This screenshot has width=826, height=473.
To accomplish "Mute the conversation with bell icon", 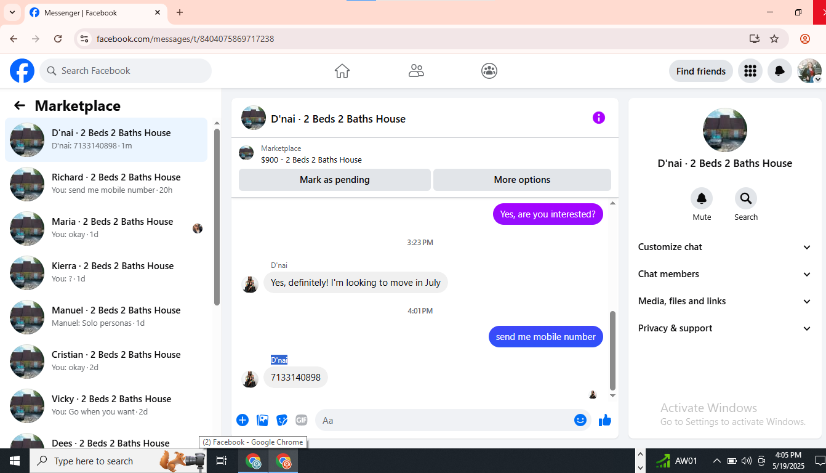I will (x=702, y=198).
